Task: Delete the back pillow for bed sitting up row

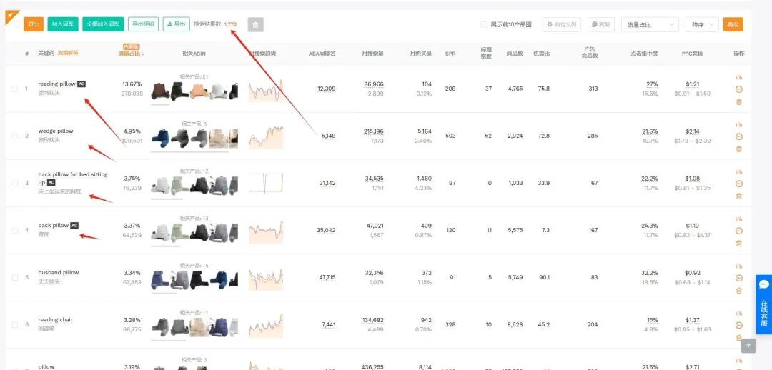Action: (738, 196)
